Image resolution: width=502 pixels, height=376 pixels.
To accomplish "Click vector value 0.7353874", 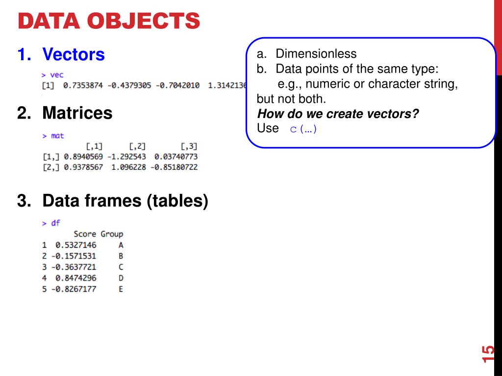I will click(83, 85).
